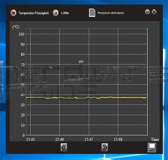The width and height of the screenshot is (168, 160).
Task: Toggle the red Temperatur-Flüssigkeit indicator
Action: pos(13,13)
